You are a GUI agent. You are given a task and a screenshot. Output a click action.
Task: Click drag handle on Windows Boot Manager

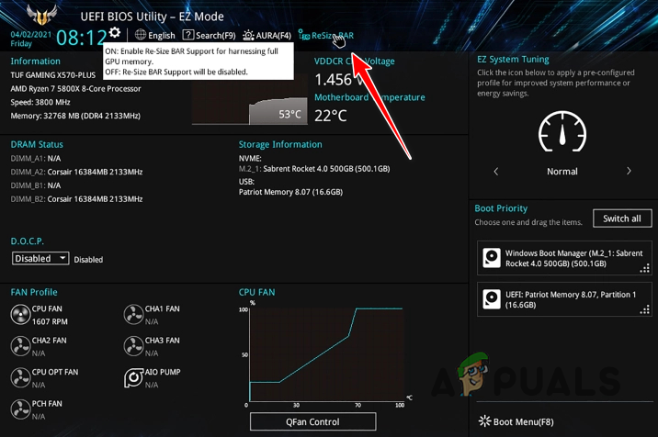(x=645, y=268)
